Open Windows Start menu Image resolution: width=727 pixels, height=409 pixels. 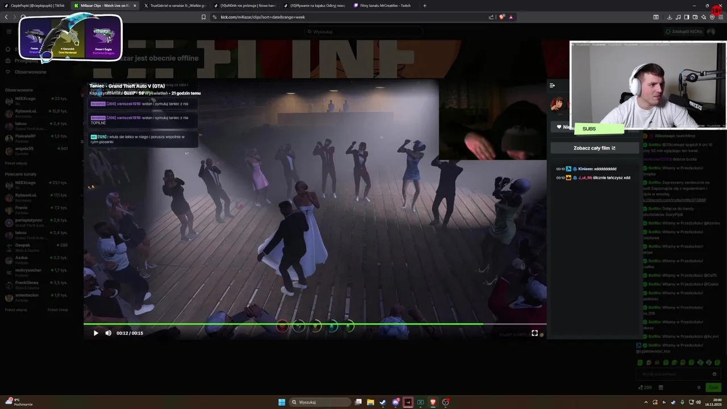[282, 402]
